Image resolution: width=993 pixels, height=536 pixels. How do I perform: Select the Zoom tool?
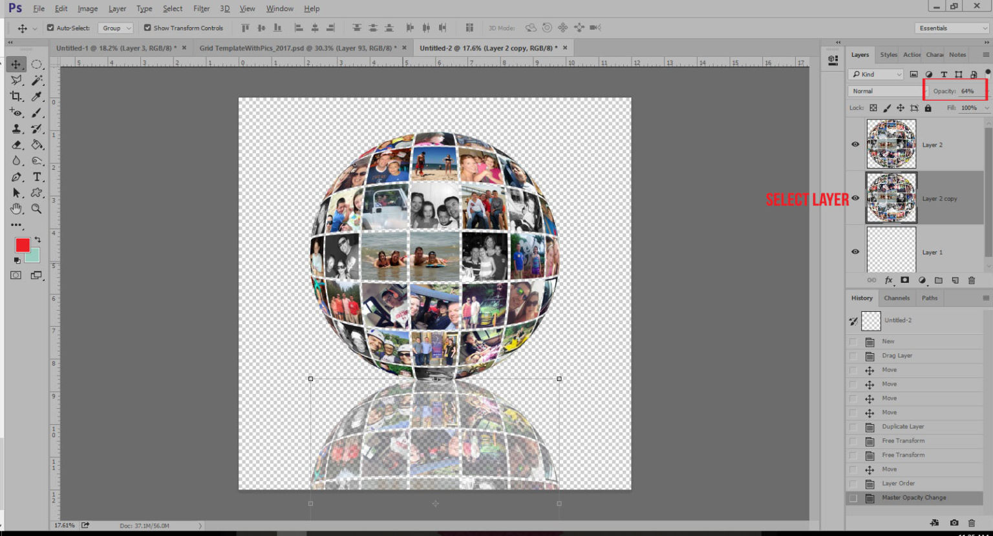tap(37, 209)
